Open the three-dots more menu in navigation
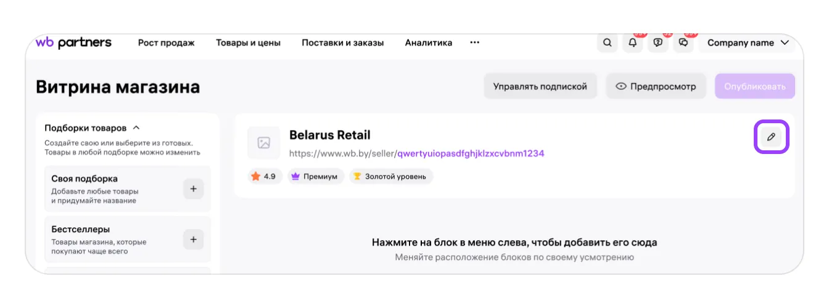Image resolution: width=829 pixels, height=308 pixels. pos(474,43)
